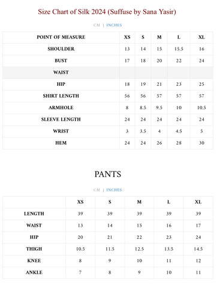The height and width of the screenshot is (288, 217).
Task: Click the POINT OF MEASURE header
Action: click(61, 37)
